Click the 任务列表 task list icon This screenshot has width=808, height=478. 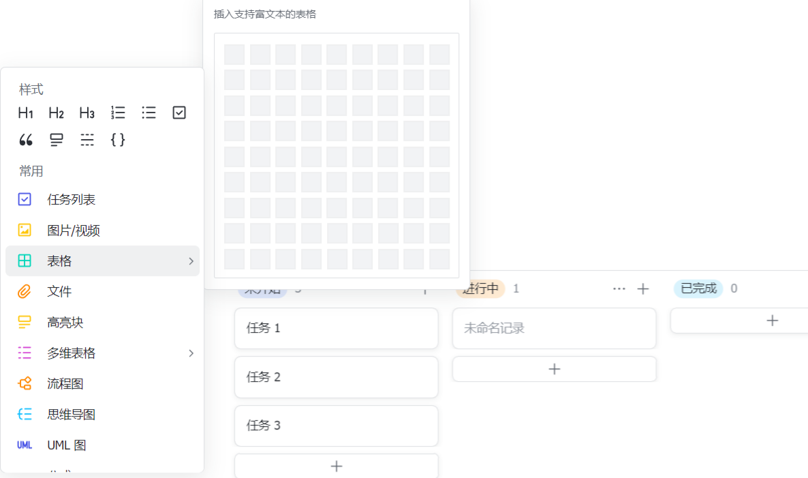pyautogui.click(x=25, y=199)
